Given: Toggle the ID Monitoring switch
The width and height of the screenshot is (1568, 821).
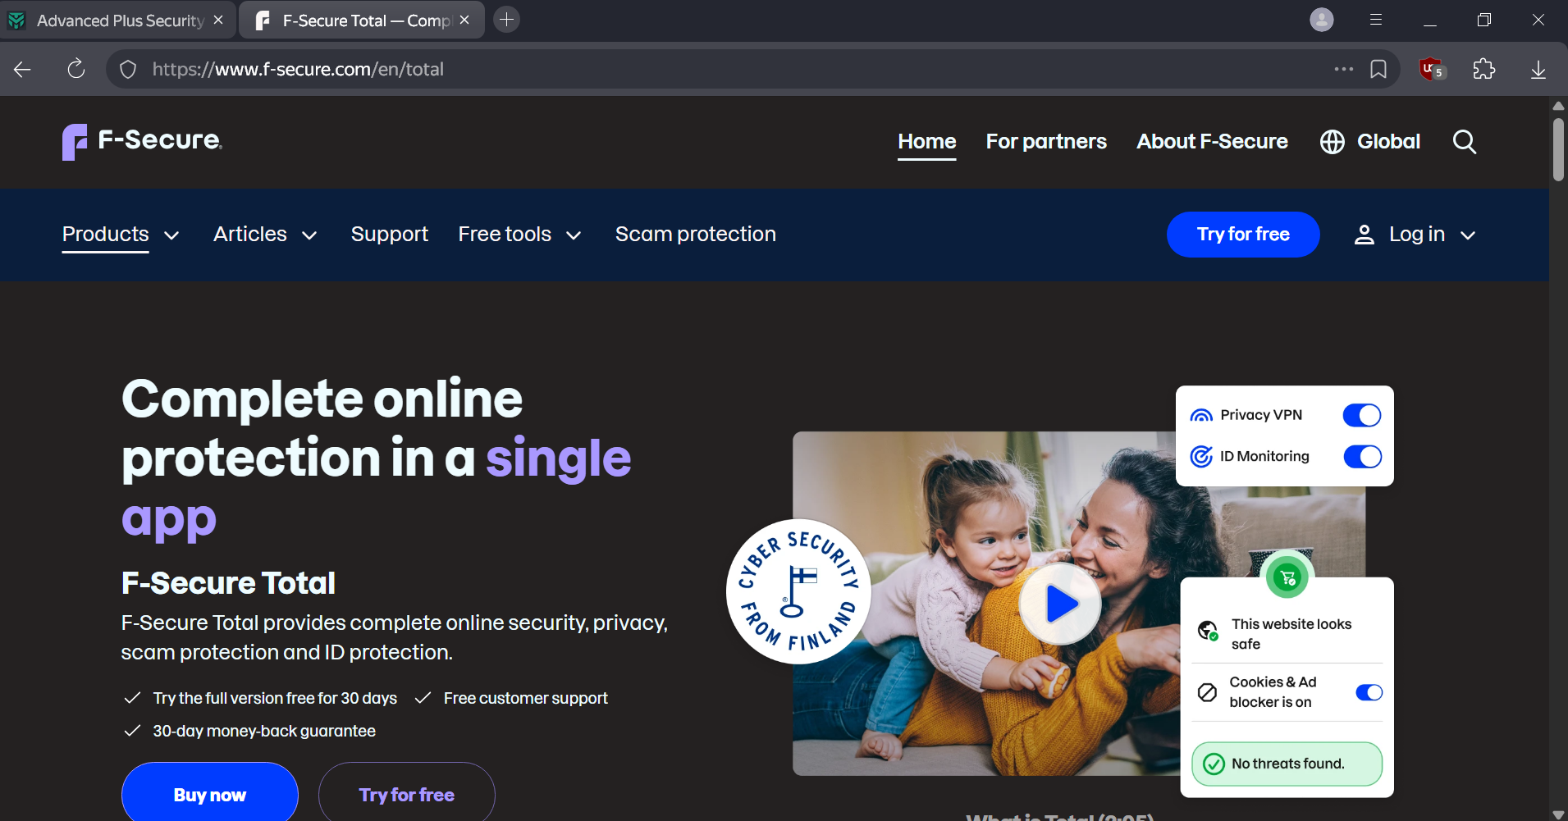Looking at the screenshot, I should [1362, 456].
